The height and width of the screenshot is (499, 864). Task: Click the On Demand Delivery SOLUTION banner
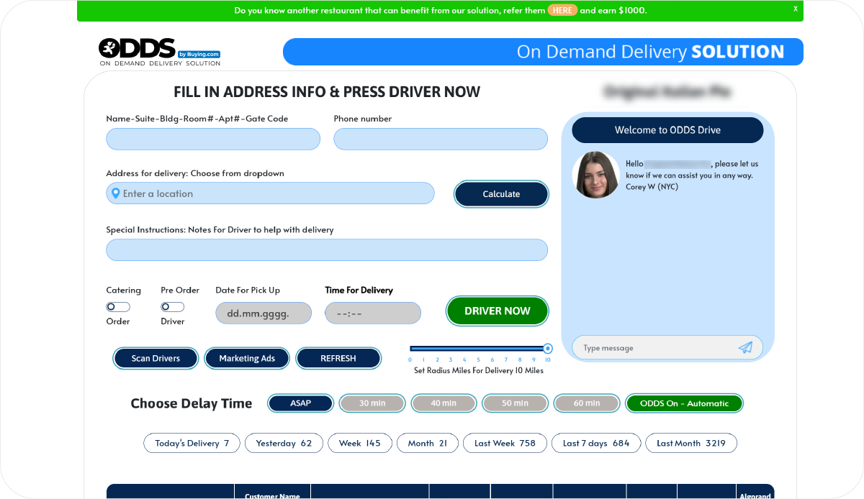tap(543, 52)
